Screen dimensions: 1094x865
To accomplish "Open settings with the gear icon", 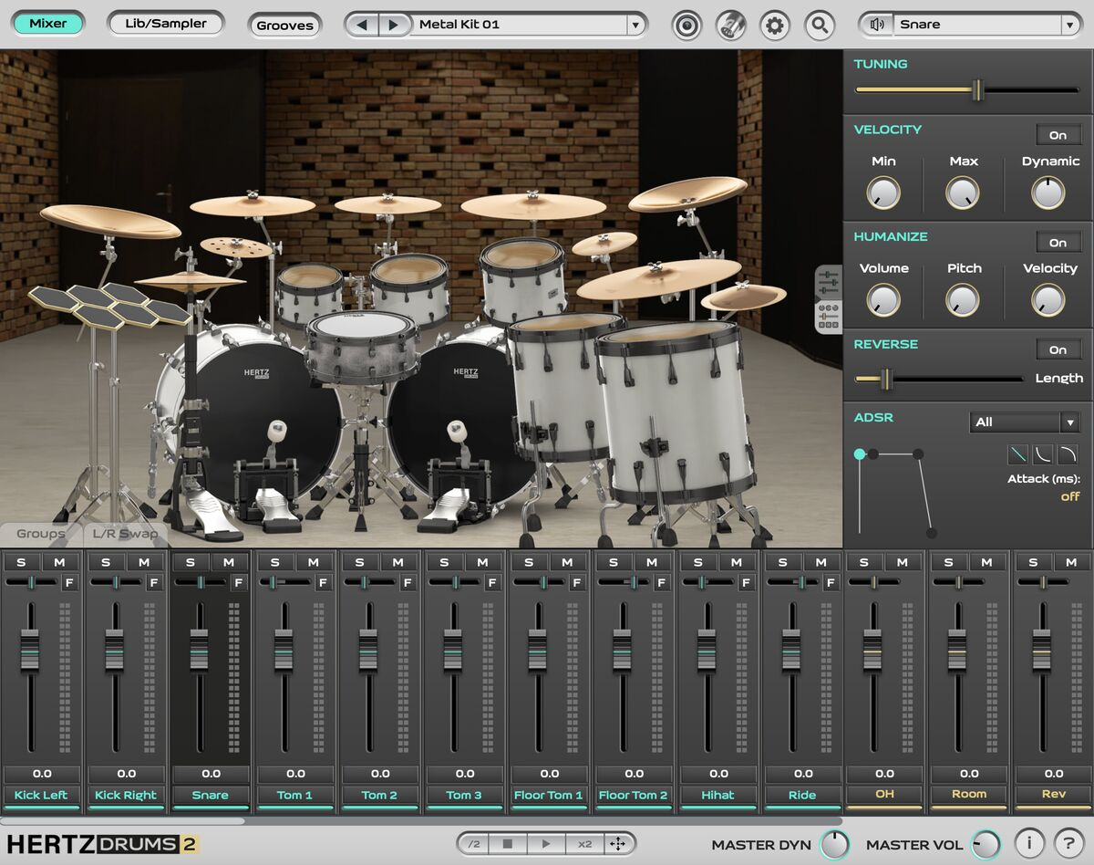I will tap(775, 25).
